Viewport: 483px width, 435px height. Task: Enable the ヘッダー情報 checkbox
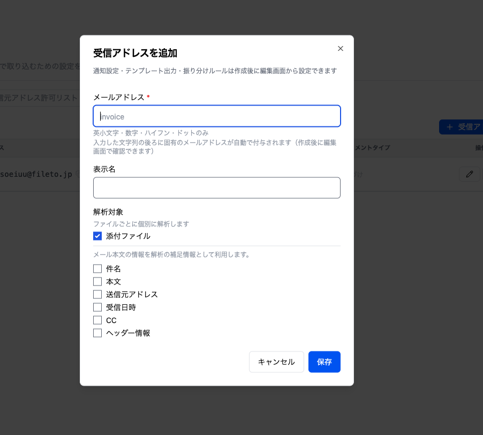coord(97,333)
